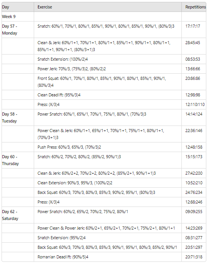
Task: Select the Power Jerk exercise cell
Action: [108, 69]
